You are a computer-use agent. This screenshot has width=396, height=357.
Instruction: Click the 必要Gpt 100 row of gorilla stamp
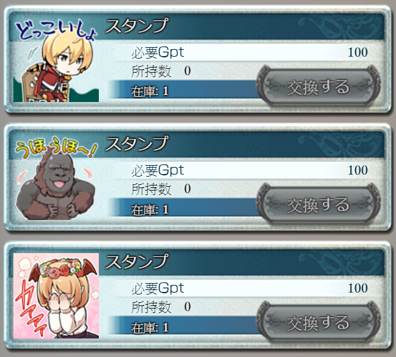click(x=249, y=170)
